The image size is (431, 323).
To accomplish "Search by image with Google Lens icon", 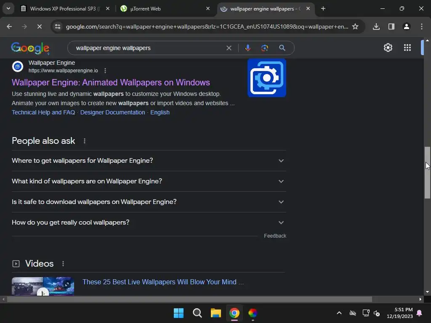I will tap(265, 48).
